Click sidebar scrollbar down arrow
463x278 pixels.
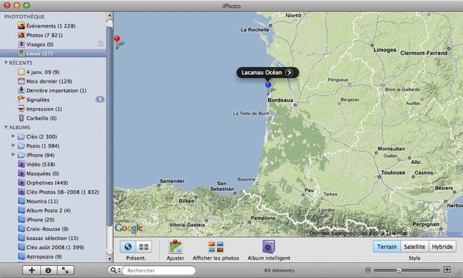tap(110, 259)
